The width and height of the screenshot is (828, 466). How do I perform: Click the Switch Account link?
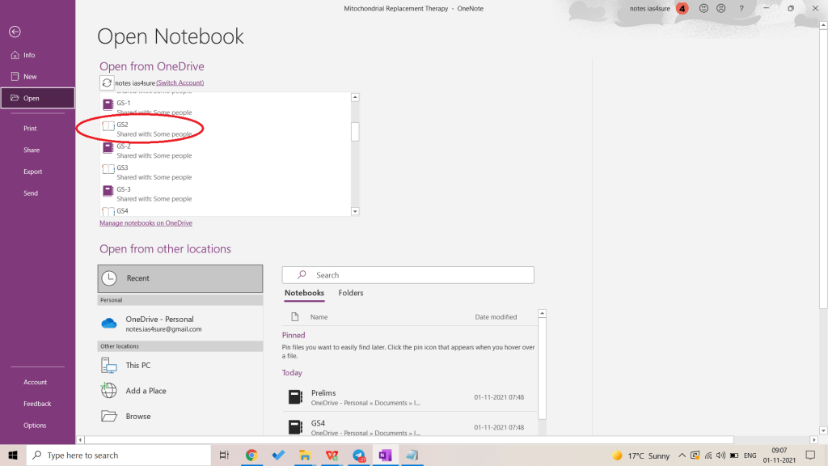tap(180, 82)
